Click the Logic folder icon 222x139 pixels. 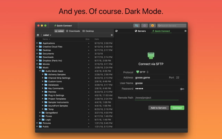[43, 120]
